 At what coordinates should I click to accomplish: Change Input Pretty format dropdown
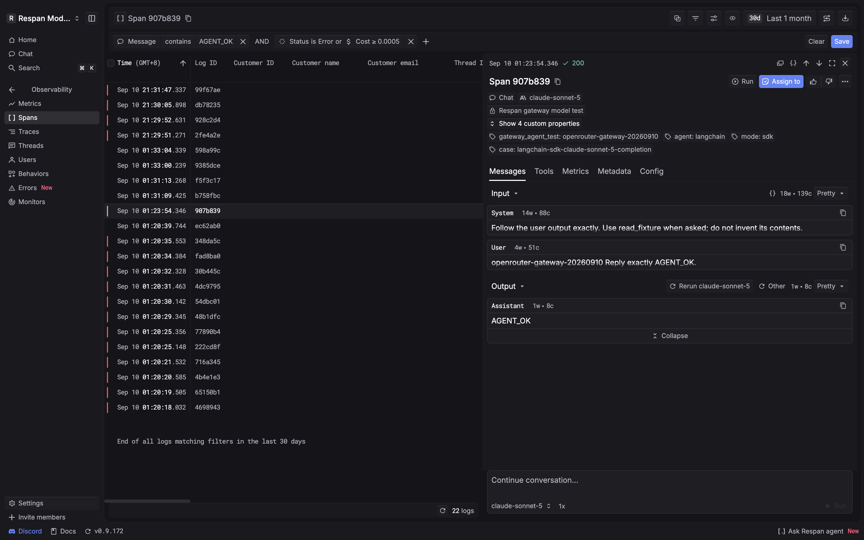click(831, 194)
